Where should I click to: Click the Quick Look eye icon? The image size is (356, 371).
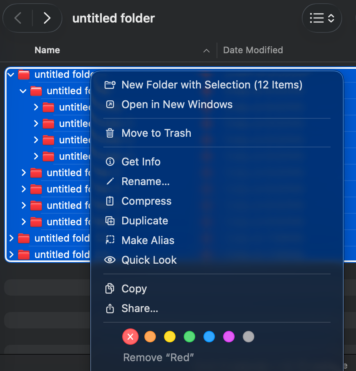[x=110, y=260]
